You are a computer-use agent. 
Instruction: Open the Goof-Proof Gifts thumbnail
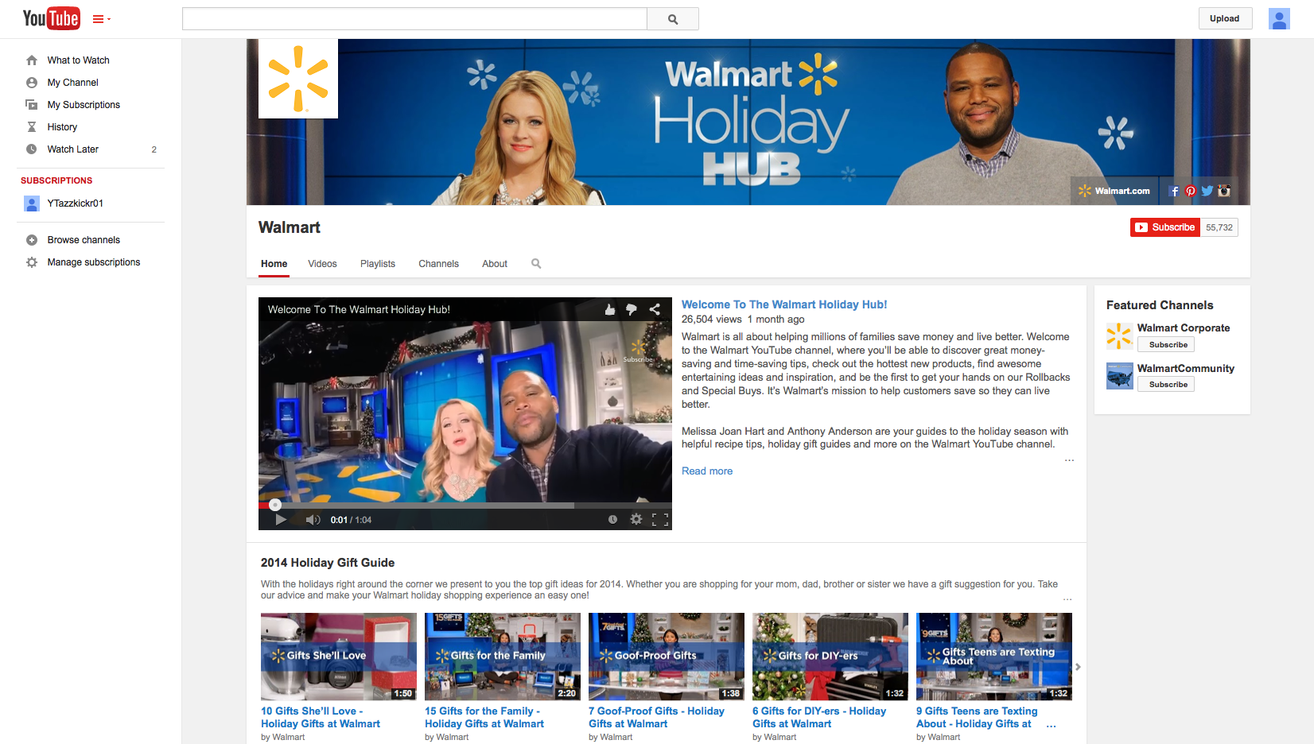coord(667,657)
